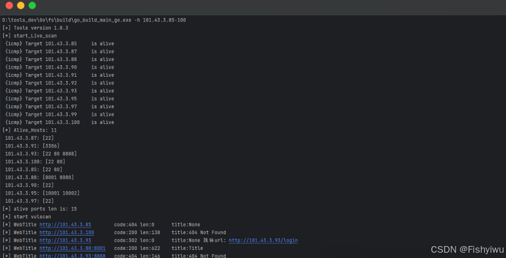Click the '101.43.3.91: [3306]' port line
The height and width of the screenshot is (258, 506).
(x=32, y=146)
